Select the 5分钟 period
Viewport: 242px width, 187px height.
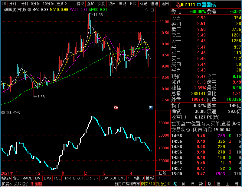[x=35, y=4]
